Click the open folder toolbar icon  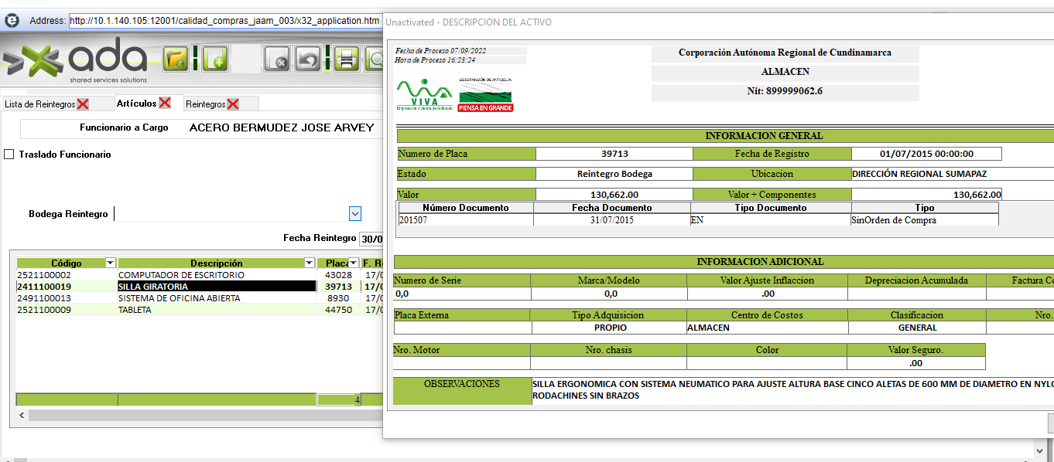[x=176, y=59]
